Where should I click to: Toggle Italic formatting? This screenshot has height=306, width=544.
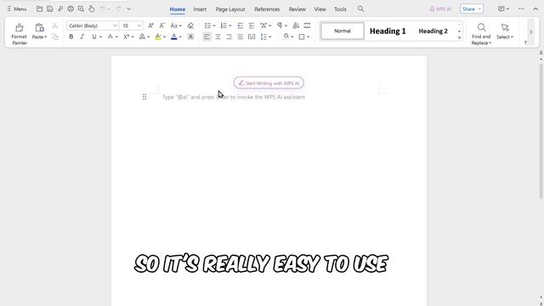82,37
